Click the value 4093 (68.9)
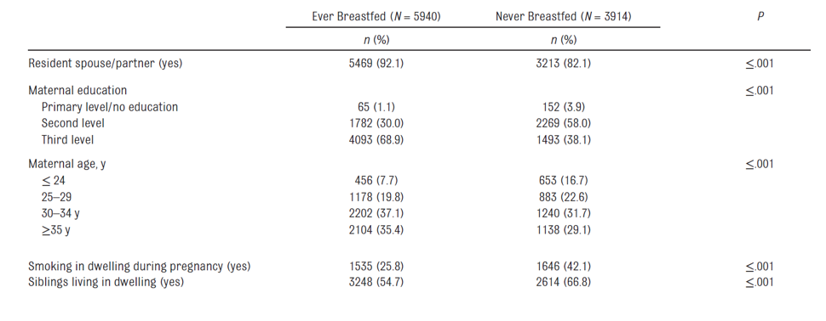Viewport: 826px width, 321px height. tap(376, 140)
